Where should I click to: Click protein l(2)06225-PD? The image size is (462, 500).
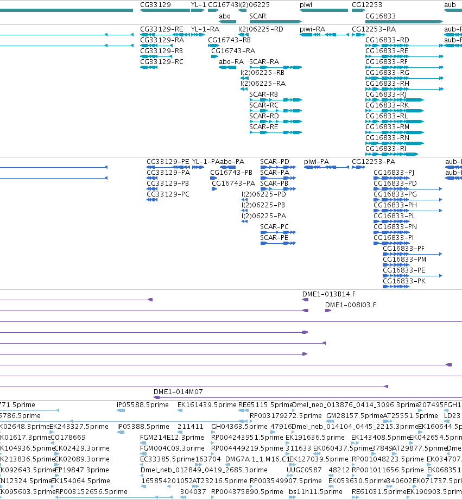coord(264,194)
